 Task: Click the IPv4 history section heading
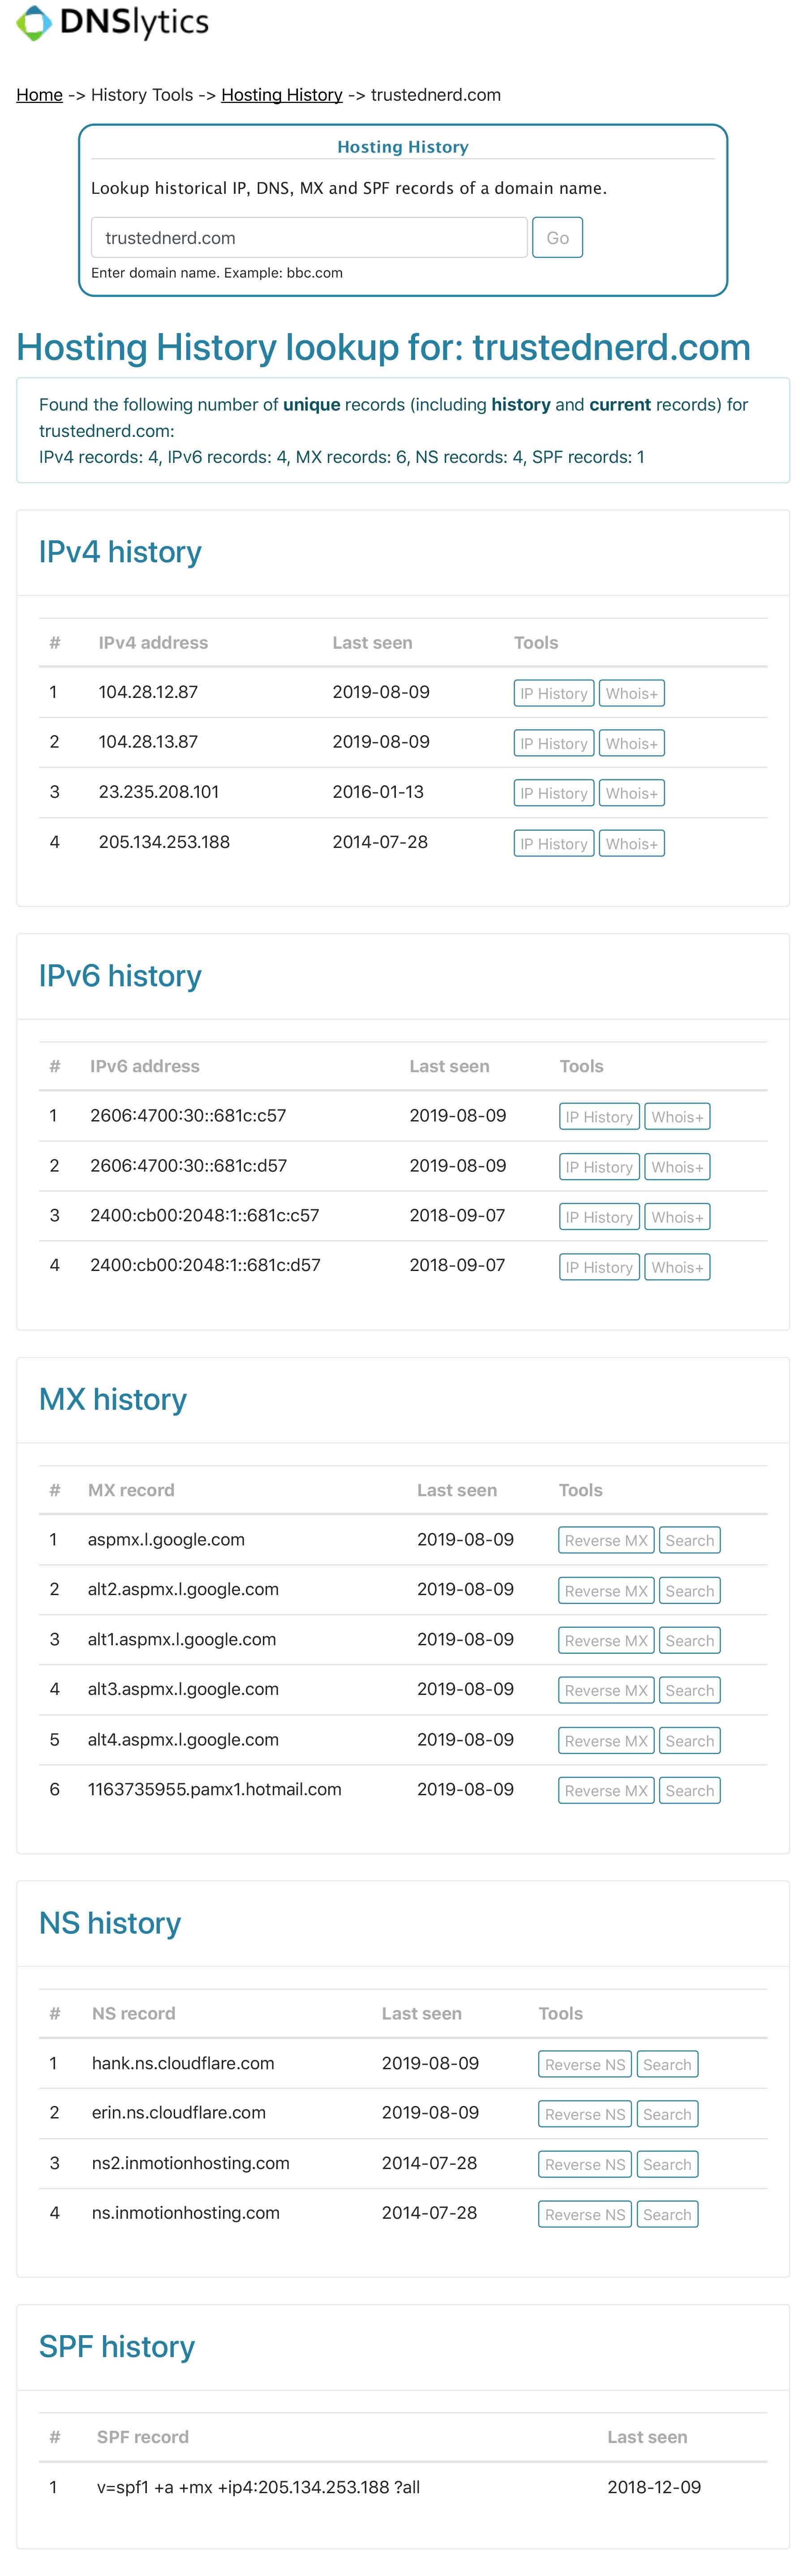(x=120, y=552)
